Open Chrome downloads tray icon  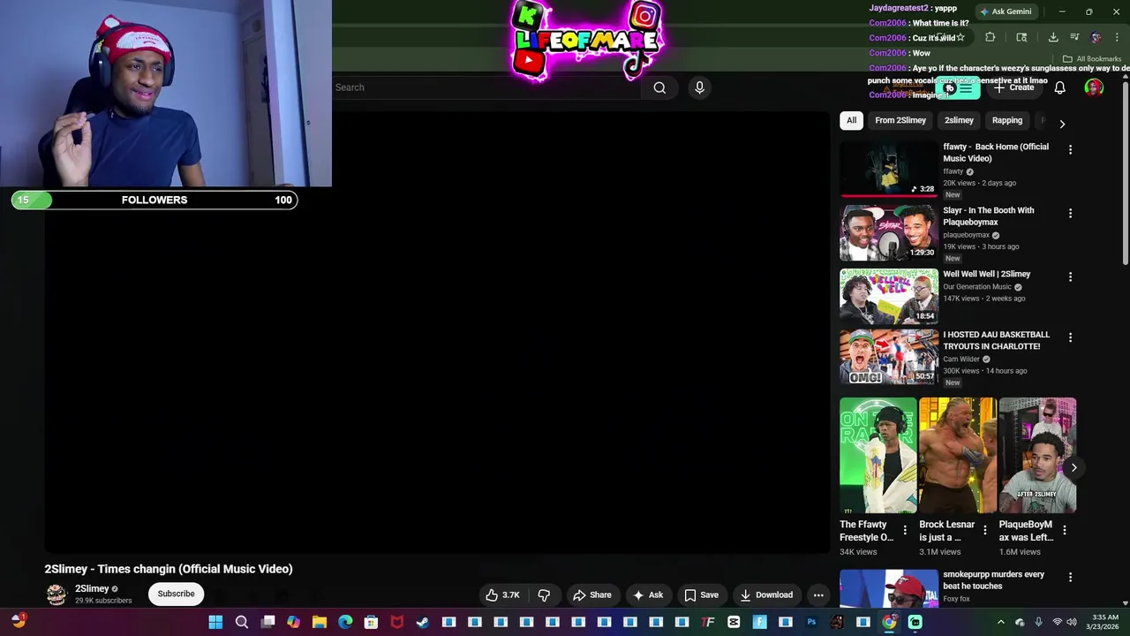1053,37
